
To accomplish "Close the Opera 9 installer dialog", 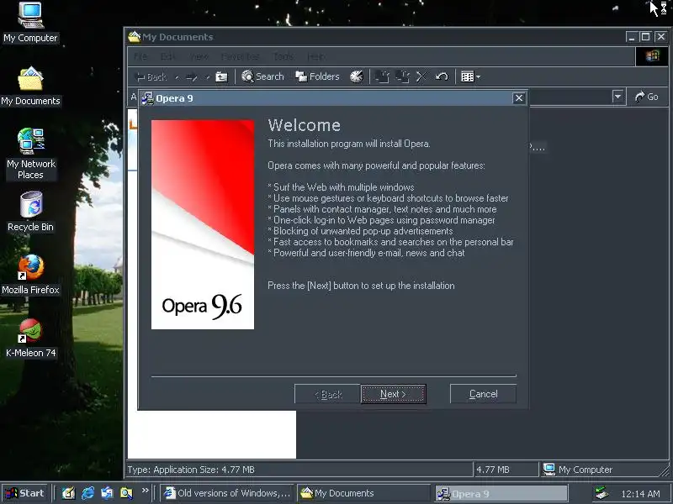I will [519, 98].
